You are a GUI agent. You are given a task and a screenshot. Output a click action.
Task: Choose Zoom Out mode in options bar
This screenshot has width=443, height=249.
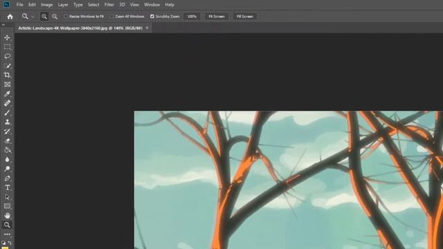coord(55,17)
